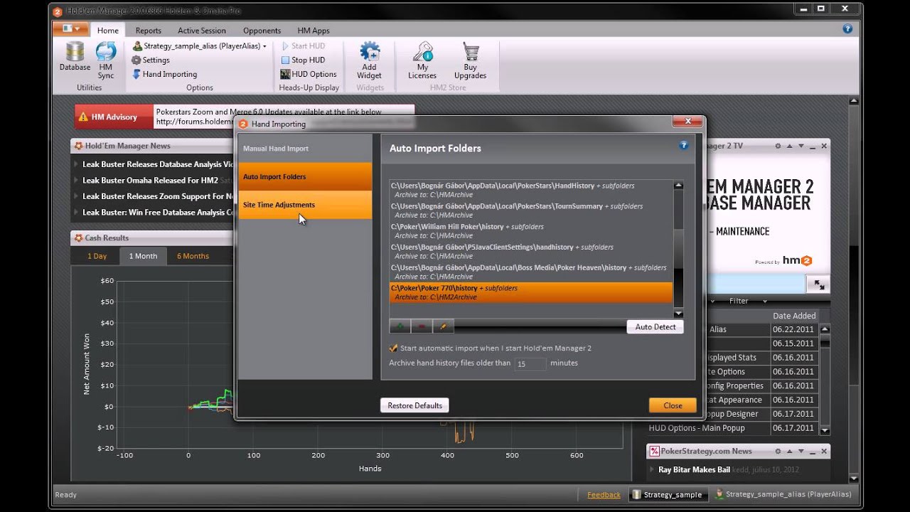Open HUD Options from the ribbon
Image resolution: width=910 pixels, height=512 pixels.
(x=309, y=74)
